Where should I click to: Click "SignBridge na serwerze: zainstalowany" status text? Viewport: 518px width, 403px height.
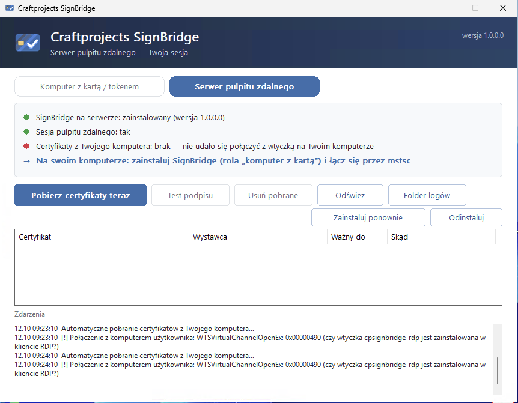point(130,117)
